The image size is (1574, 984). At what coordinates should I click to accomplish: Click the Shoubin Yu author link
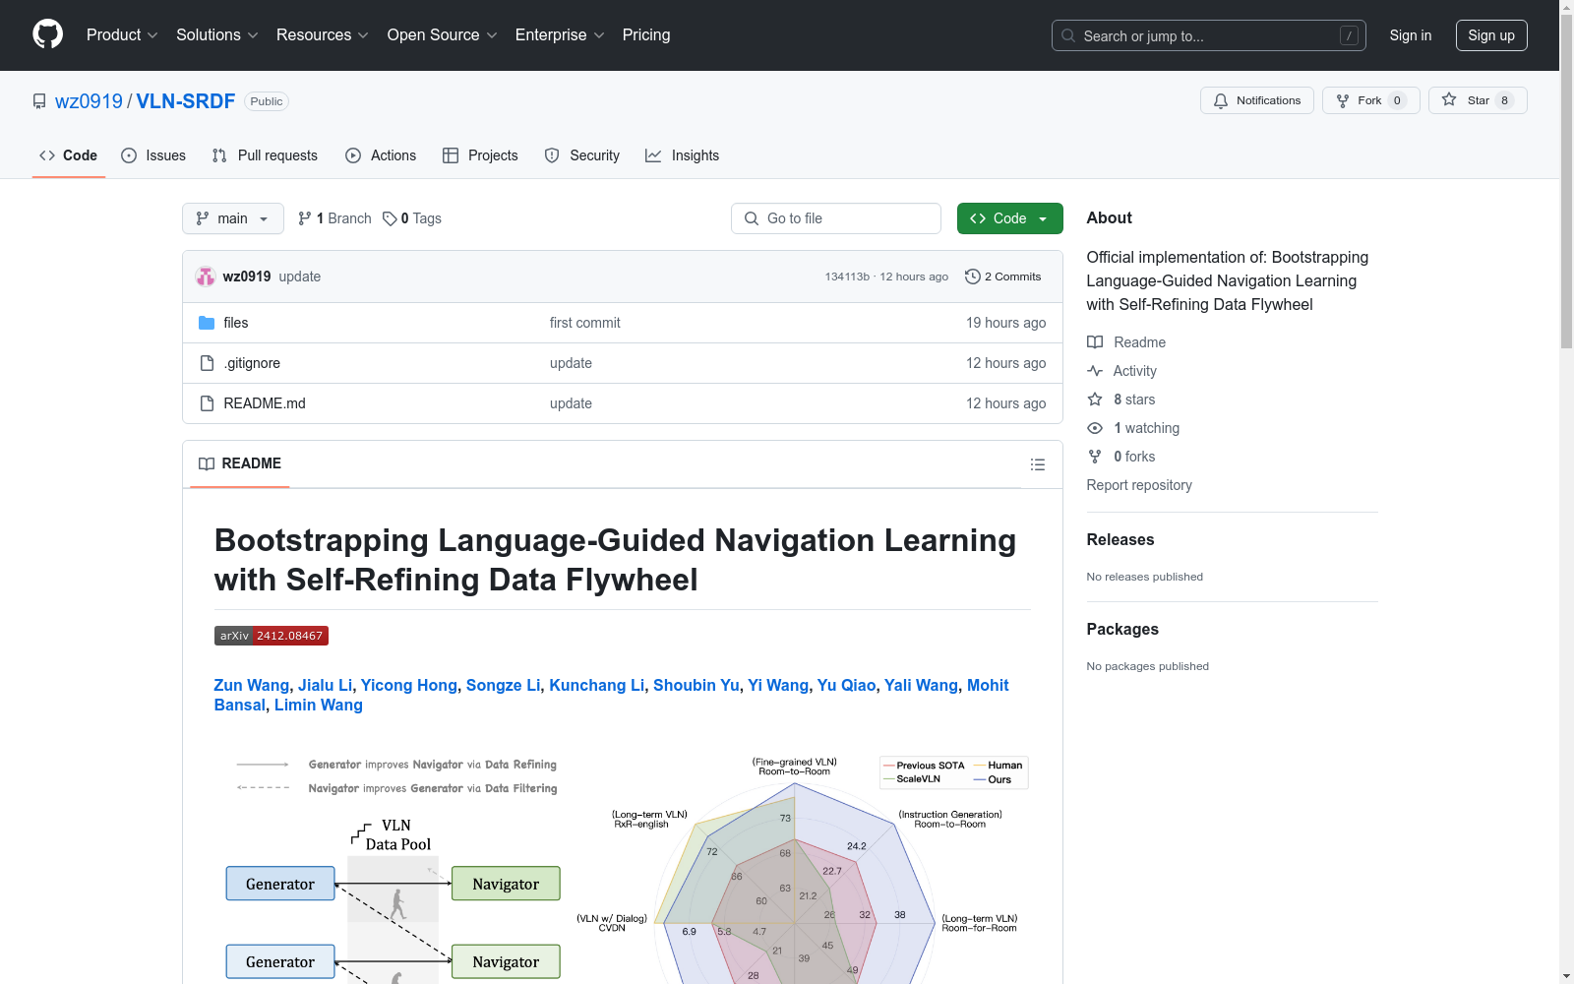point(696,685)
